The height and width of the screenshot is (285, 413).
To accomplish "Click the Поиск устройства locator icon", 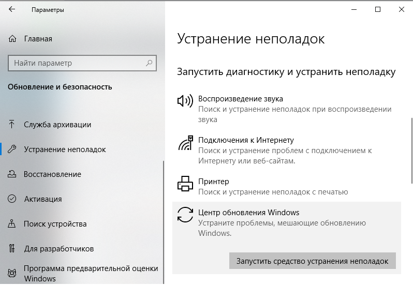I will [12, 223].
